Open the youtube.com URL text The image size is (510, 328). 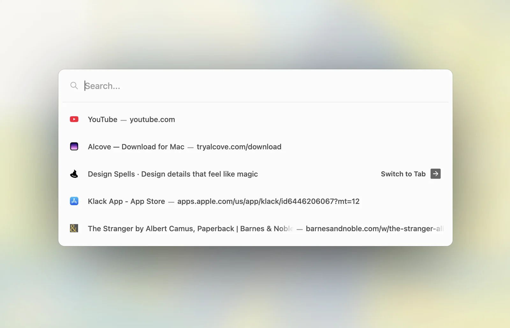pyautogui.click(x=152, y=119)
